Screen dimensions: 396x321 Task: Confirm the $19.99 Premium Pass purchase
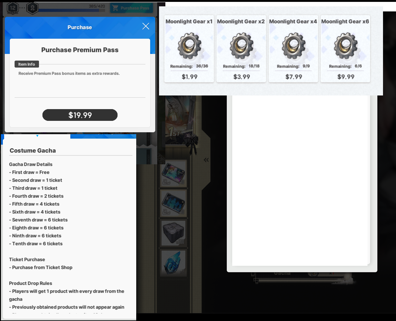(80, 115)
